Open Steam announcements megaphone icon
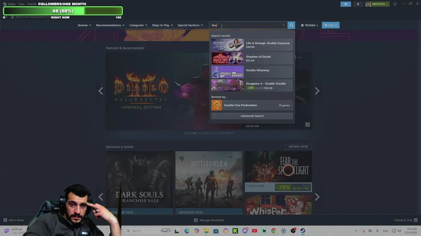Screen dimensions: 421x236 [x=346, y=4]
